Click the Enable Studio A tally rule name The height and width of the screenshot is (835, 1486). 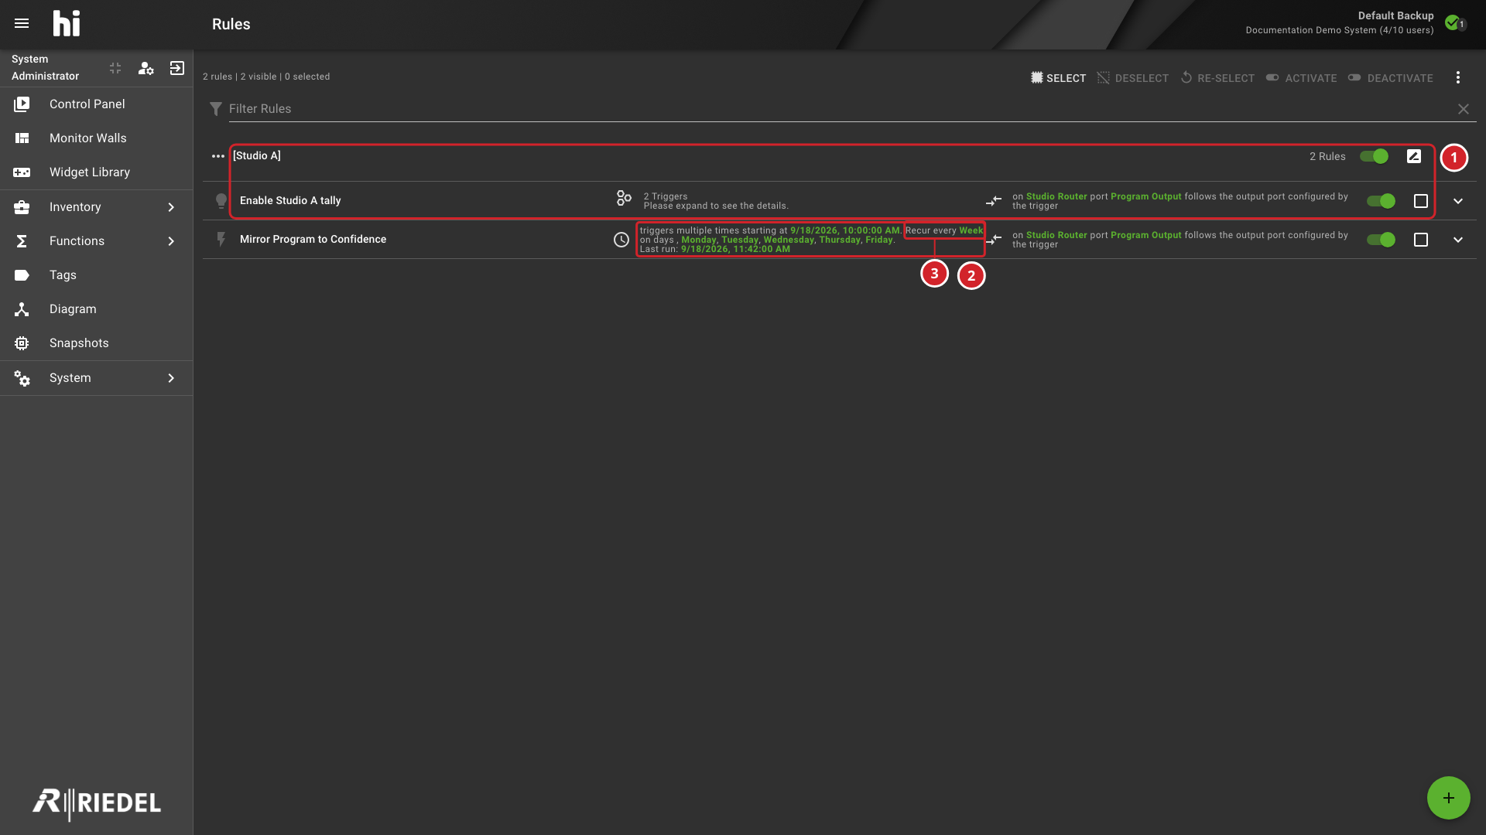tap(290, 201)
